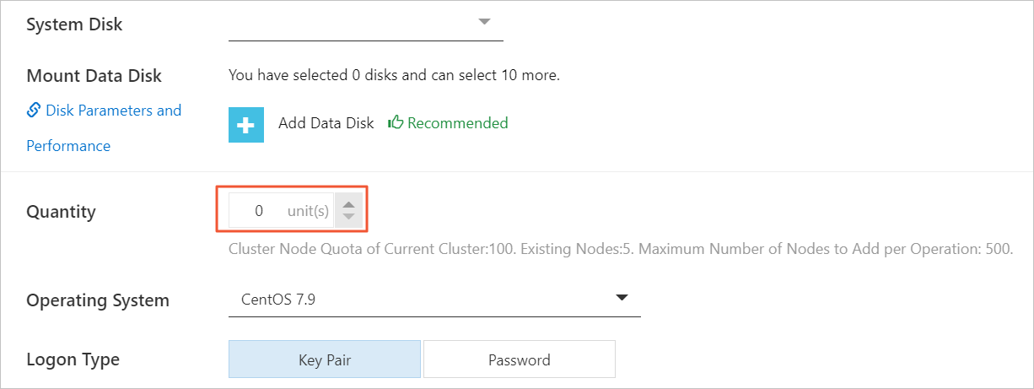The width and height of the screenshot is (1034, 389).
Task: Click the Add Data Disk label
Action: [326, 123]
